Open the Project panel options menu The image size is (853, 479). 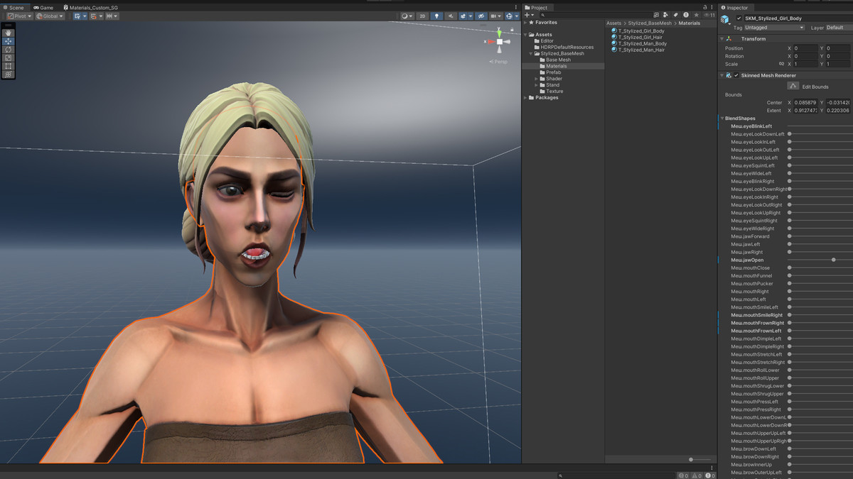point(713,7)
